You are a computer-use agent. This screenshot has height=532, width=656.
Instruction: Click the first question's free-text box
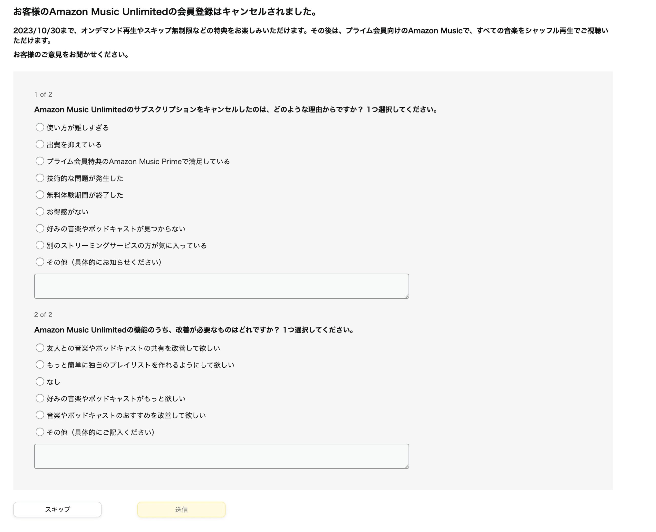(221, 286)
